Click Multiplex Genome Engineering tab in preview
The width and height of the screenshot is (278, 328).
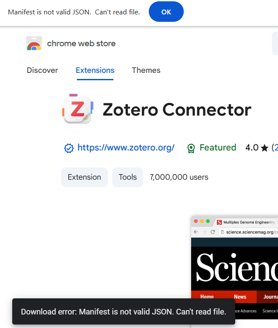pyautogui.click(x=249, y=222)
